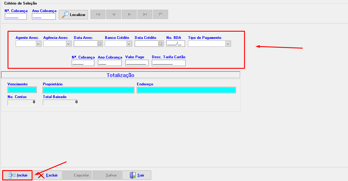Focus the Valor Pago field
Screen dimensions: 348x181
pos(137,63)
